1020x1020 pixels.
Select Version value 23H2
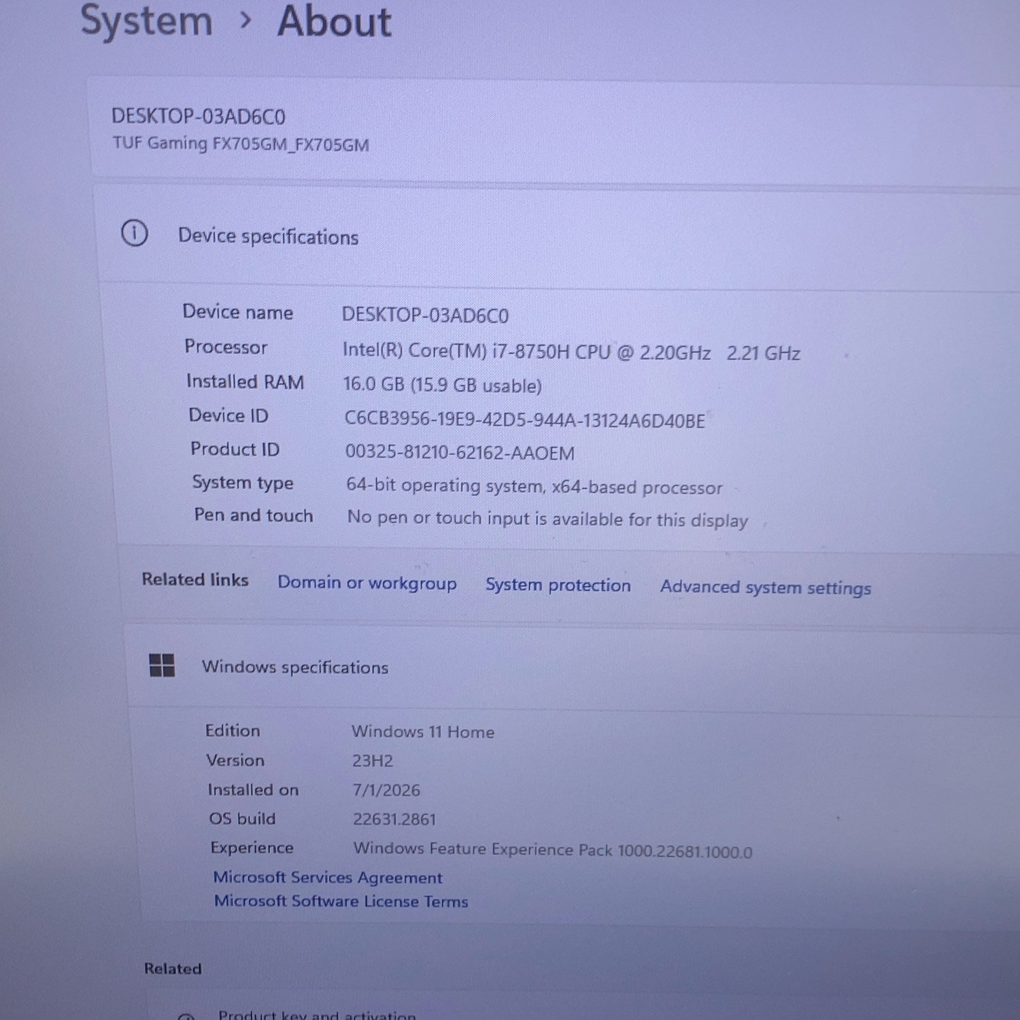373,761
